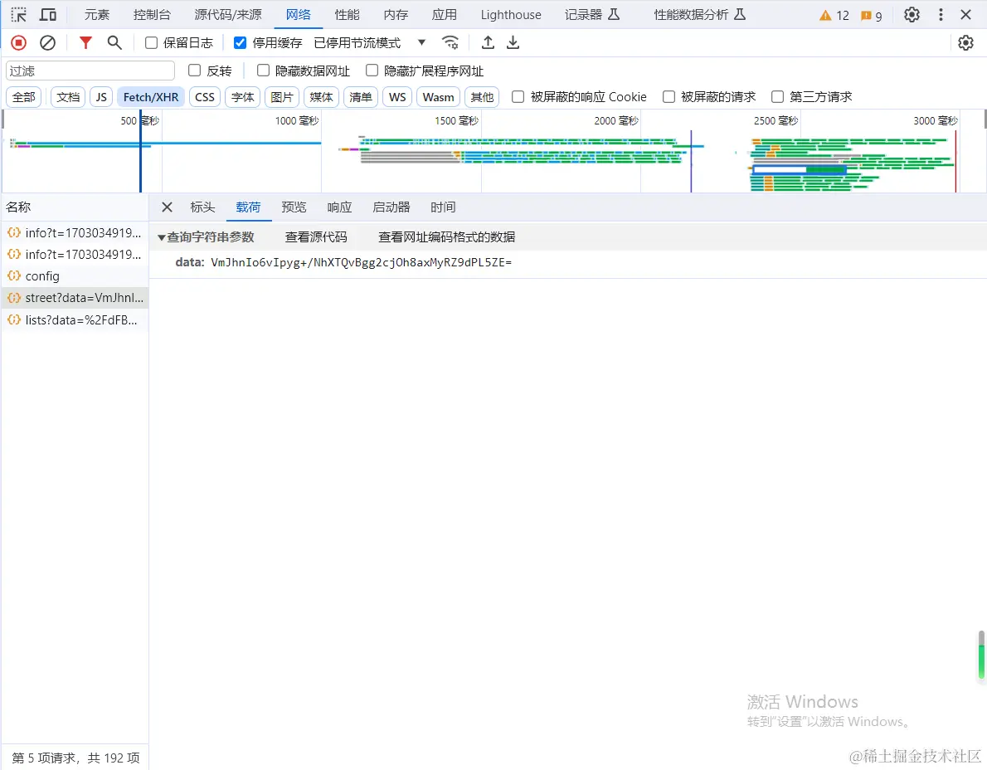Filter requests by 图片 type
Screen dimensions: 987x770
pyautogui.click(x=281, y=97)
